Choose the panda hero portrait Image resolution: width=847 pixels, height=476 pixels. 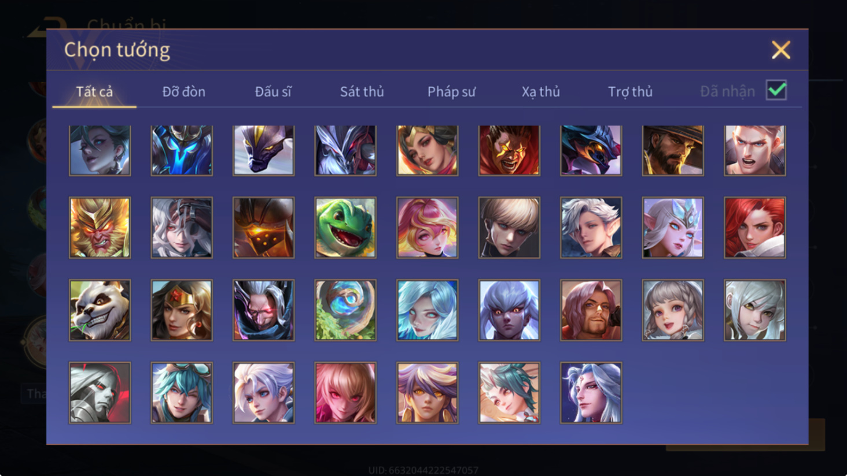click(100, 310)
